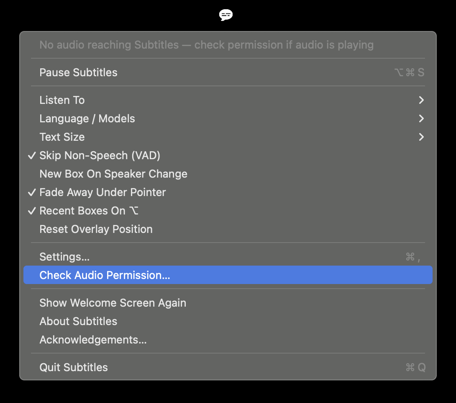Viewport: 456px width, 403px height.
Task: Toggle Recent Boxes On Option key
Action: (x=228, y=211)
